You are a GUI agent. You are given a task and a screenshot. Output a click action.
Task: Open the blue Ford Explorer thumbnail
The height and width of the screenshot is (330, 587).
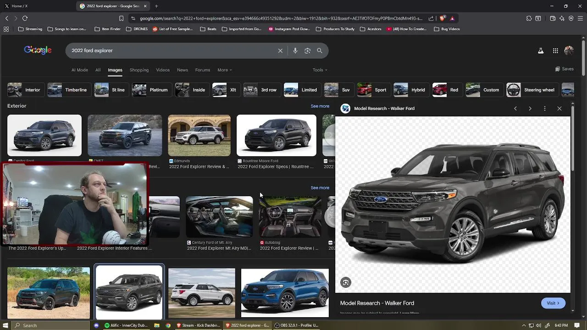(285, 292)
